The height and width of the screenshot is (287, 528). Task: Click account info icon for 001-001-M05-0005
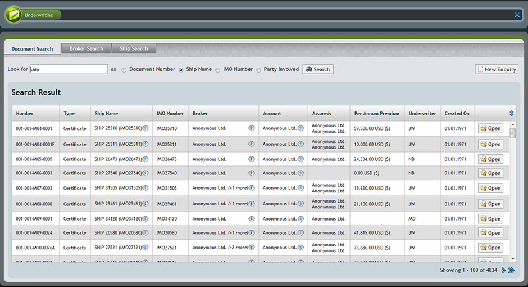pyautogui.click(x=301, y=159)
